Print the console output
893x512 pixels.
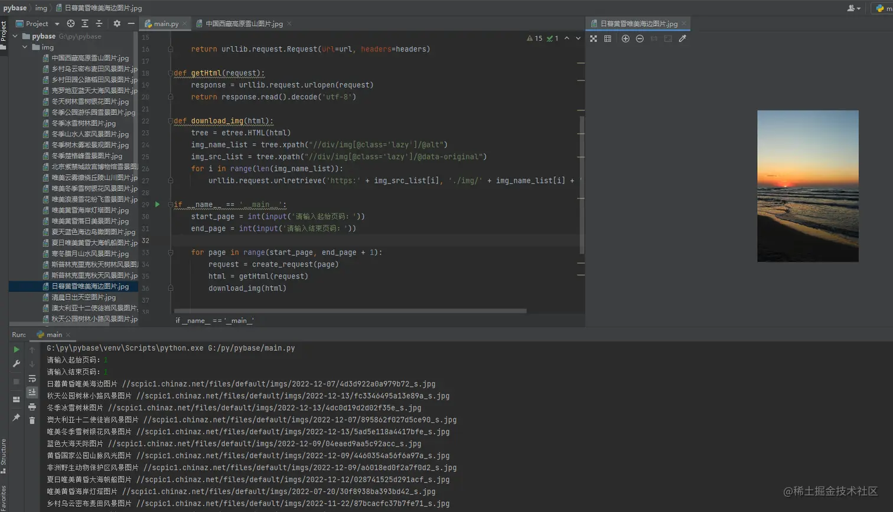(32, 406)
